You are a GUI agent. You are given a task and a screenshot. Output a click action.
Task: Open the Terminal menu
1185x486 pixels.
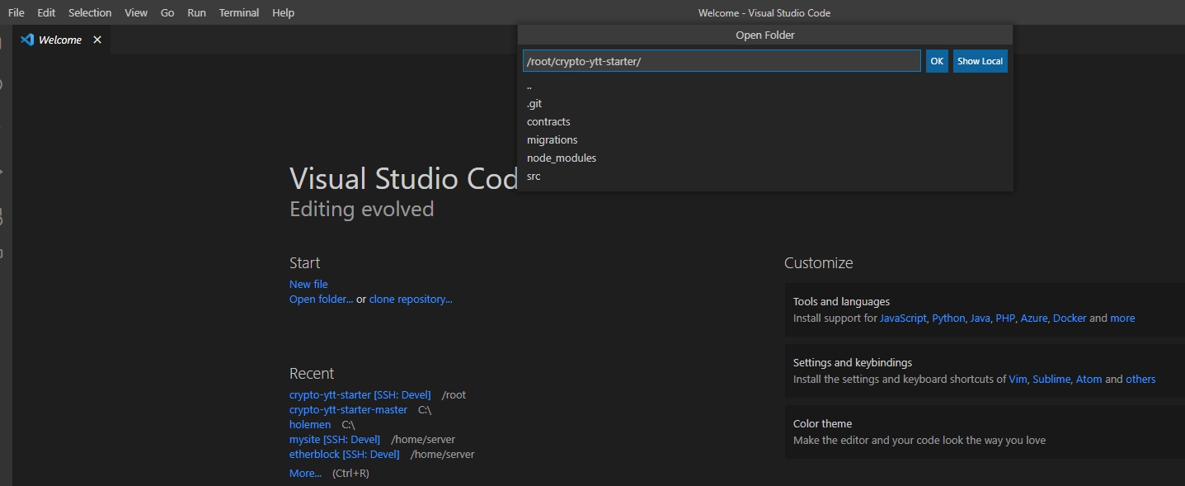pos(239,12)
